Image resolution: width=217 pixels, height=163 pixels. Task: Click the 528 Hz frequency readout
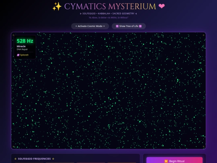25,41
